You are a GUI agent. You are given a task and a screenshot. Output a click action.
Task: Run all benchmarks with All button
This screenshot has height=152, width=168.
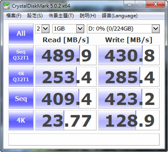tap(21, 33)
